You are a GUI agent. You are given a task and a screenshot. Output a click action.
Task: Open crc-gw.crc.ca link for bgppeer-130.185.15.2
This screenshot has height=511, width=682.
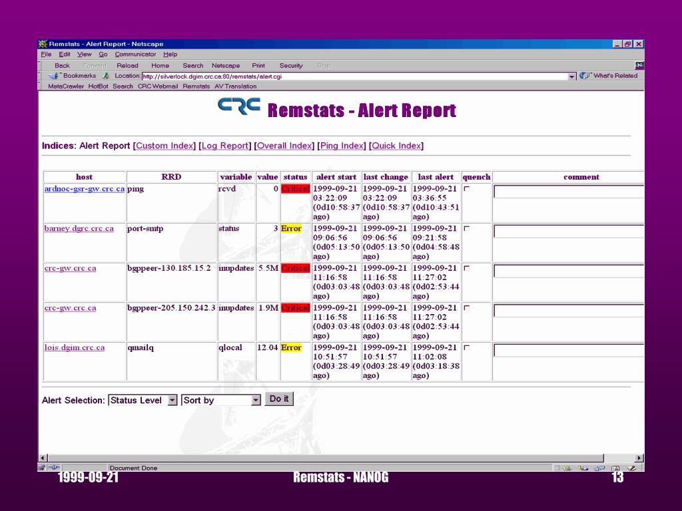click(x=70, y=269)
